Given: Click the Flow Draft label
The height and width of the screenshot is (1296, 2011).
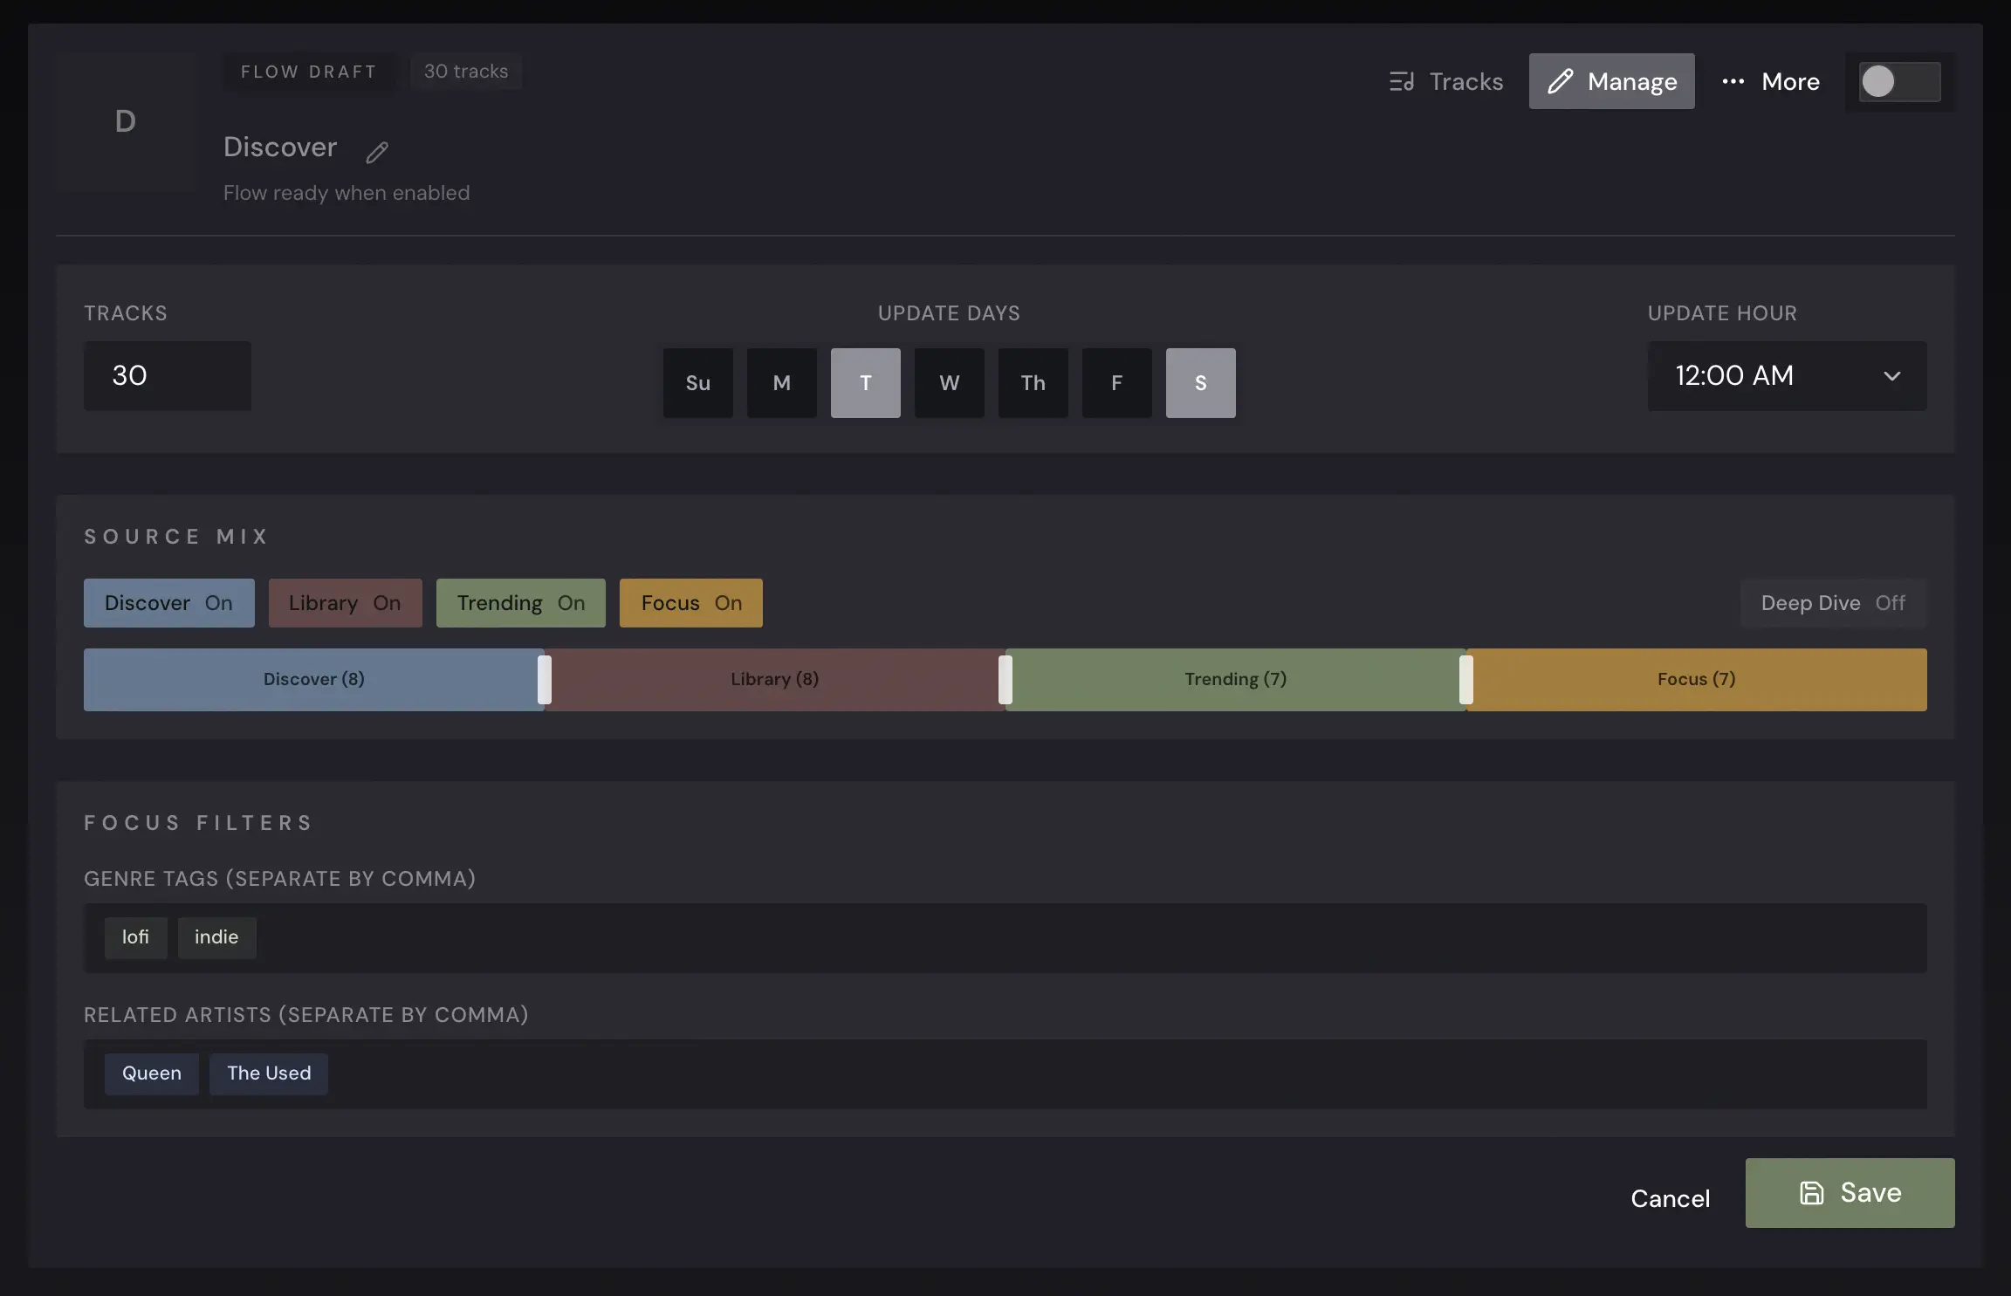Looking at the screenshot, I should (309, 72).
